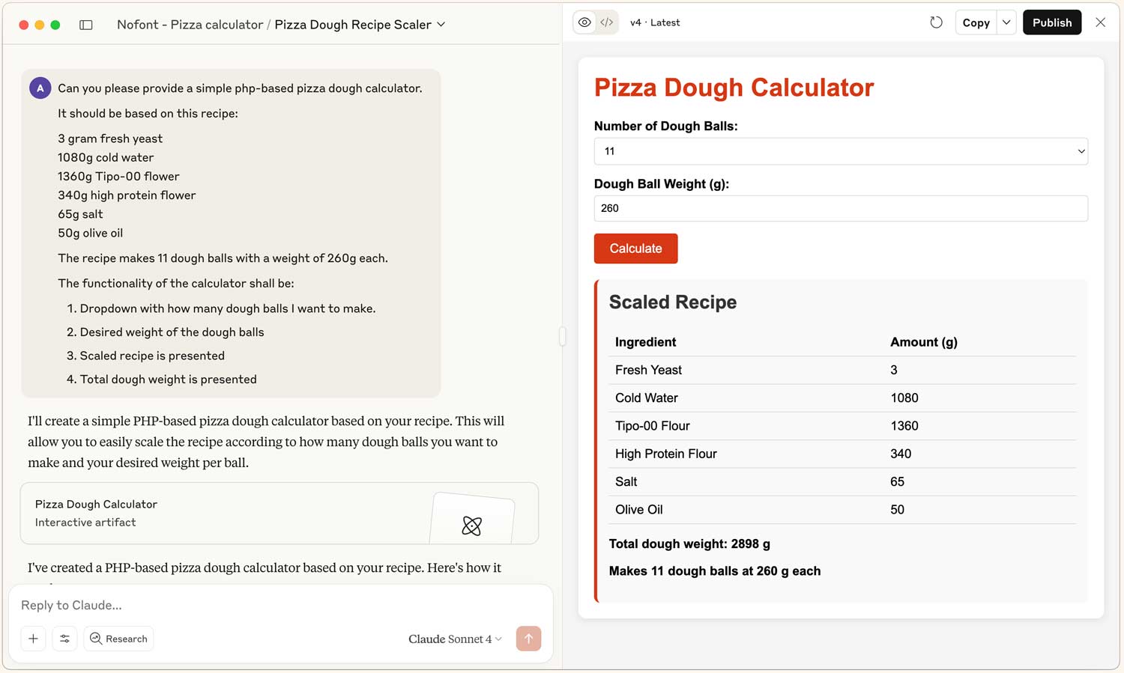Publish the artifact

pos(1052,22)
